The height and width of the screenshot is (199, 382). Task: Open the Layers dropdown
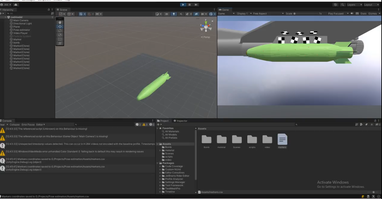pos(354,5)
